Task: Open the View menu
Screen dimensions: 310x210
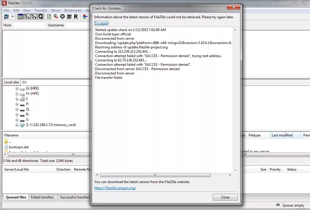Action: [27, 10]
